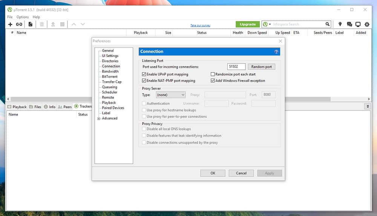Open the proxy Type dropdown
377x216 pixels.
[171, 95]
